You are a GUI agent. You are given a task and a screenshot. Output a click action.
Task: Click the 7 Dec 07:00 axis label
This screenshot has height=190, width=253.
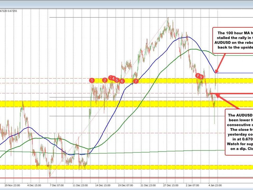click(x=57, y=185)
